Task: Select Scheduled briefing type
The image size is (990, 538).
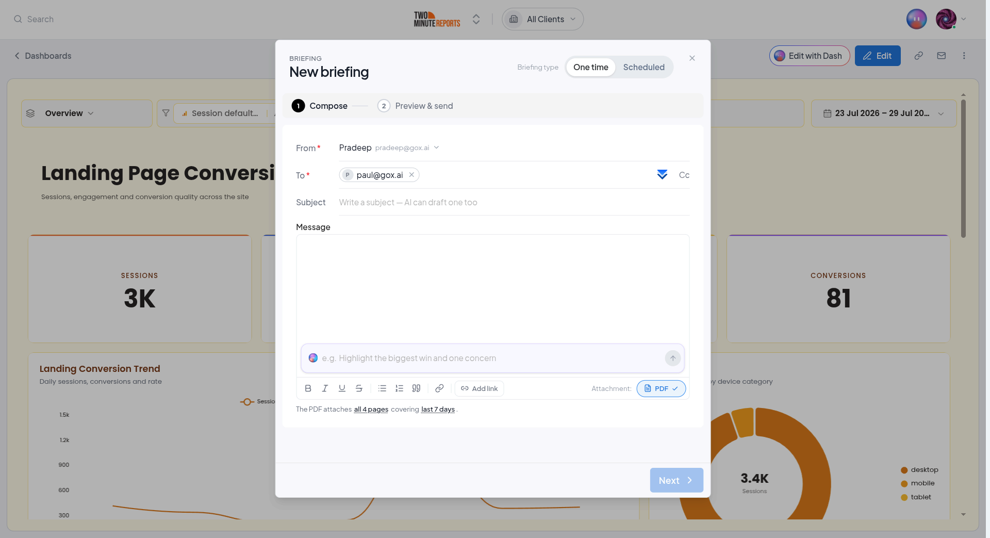Action: pos(643,67)
